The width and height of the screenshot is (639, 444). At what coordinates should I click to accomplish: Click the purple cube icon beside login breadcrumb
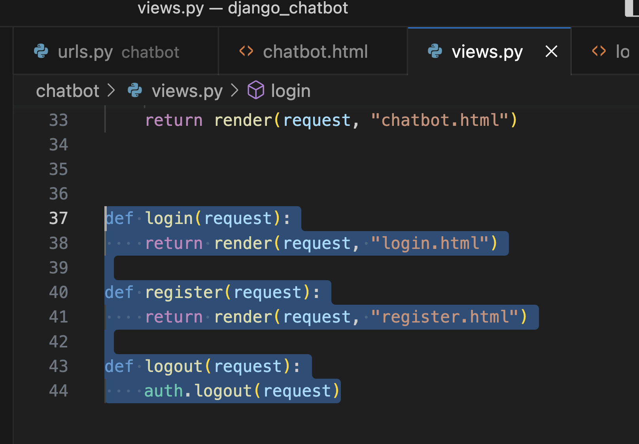pyautogui.click(x=256, y=90)
